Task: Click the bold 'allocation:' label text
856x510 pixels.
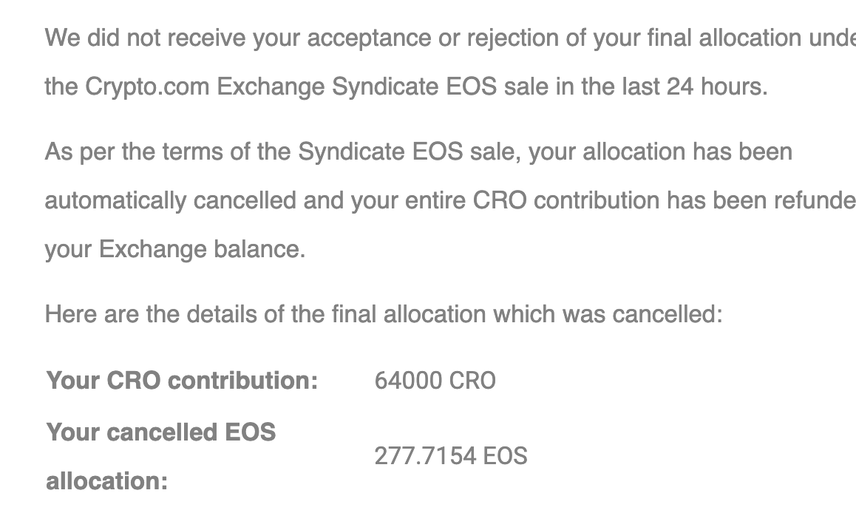Action: tap(107, 482)
